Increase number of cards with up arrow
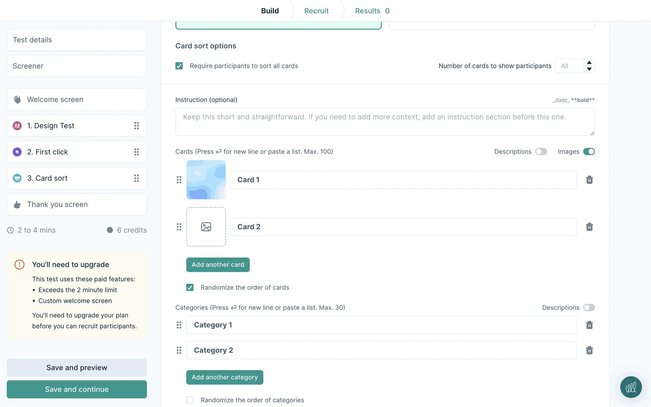651x407 pixels. coord(589,63)
